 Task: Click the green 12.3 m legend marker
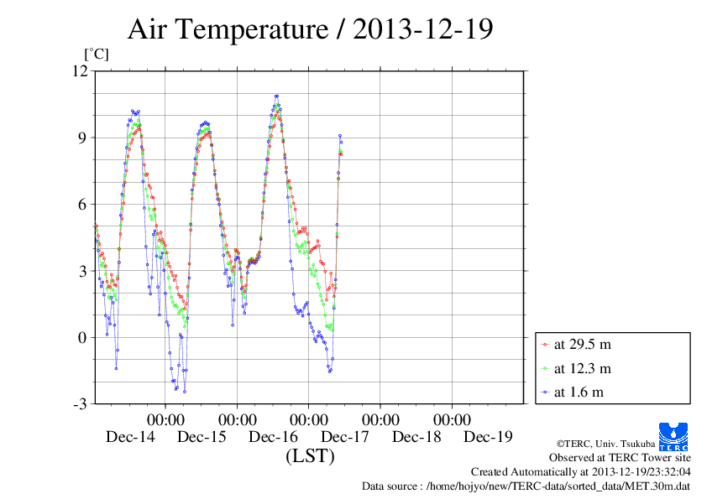pos(545,369)
